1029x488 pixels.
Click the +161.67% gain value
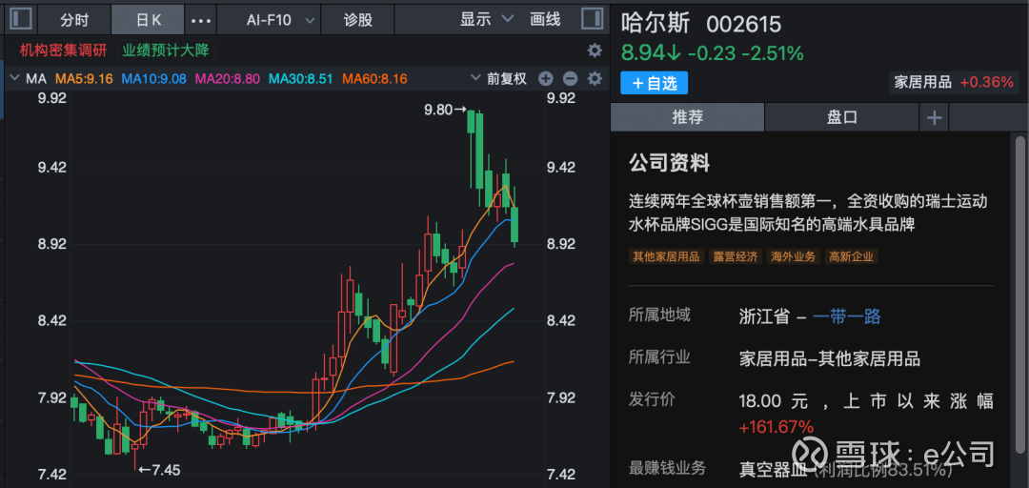(777, 427)
